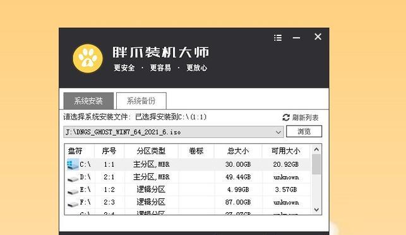Click the partition list vertical scrollbar thumb
The image size is (406, 235).
[x=316, y=164]
